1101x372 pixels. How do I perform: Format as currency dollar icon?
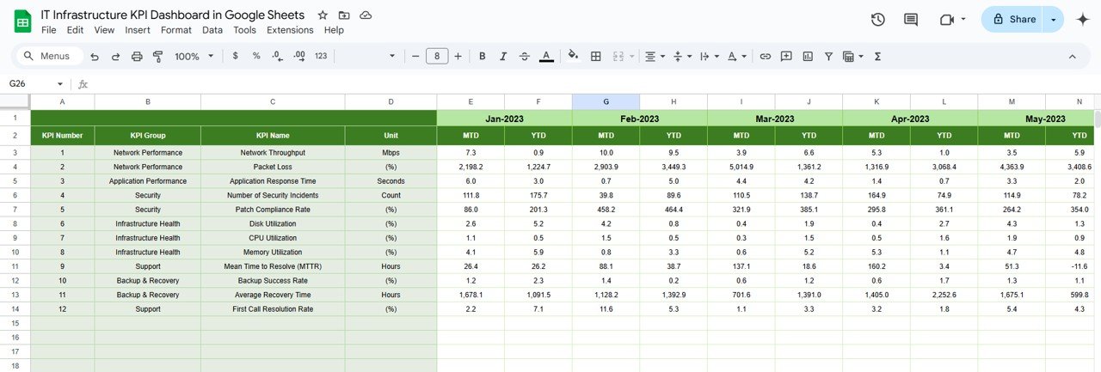coord(235,56)
